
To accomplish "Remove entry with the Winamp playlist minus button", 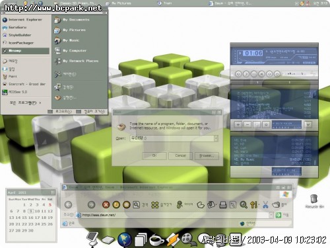I will (x=247, y=125).
